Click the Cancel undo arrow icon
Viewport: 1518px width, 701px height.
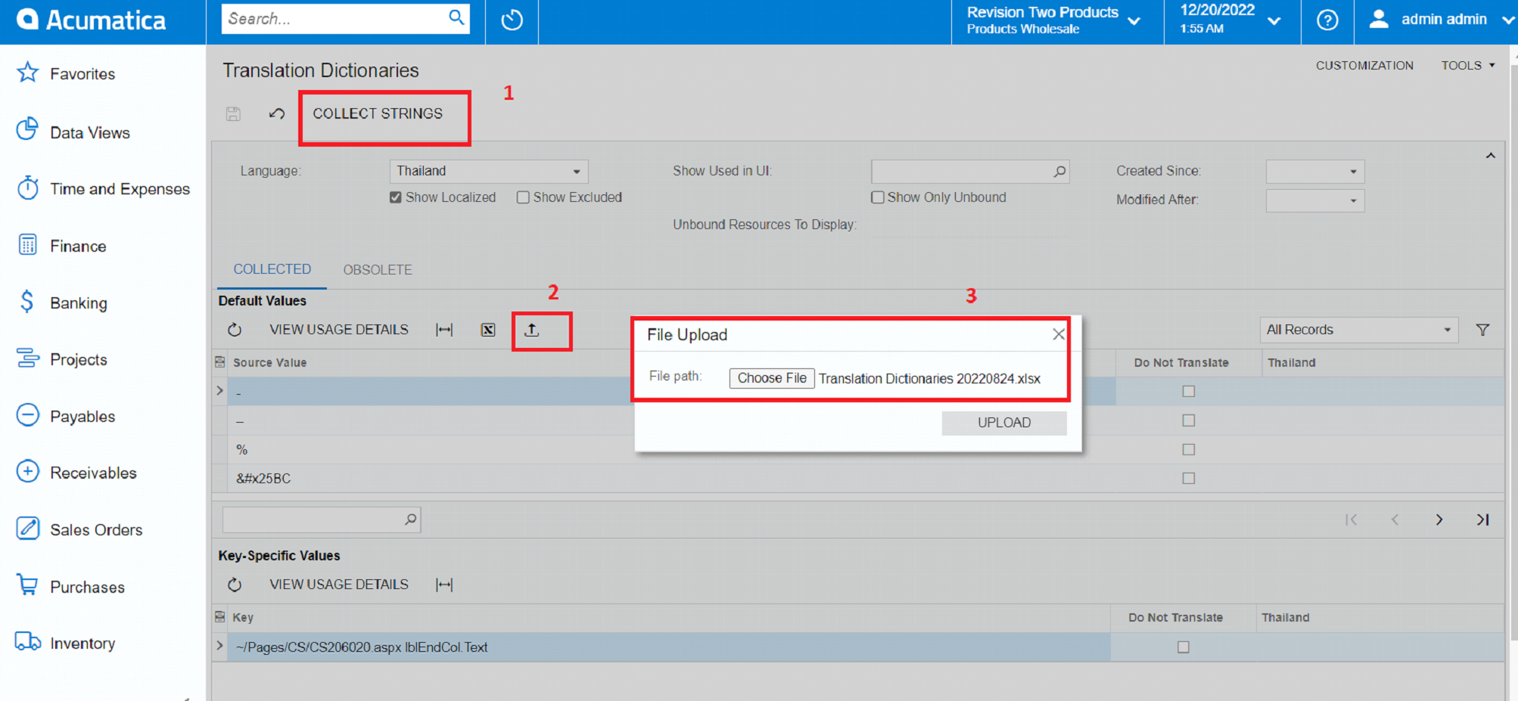click(x=277, y=113)
